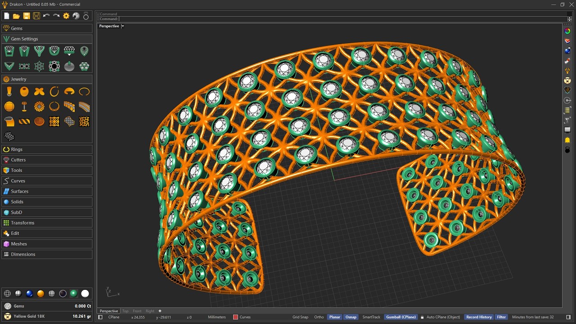Image resolution: width=576 pixels, height=324 pixels.
Task: Select the blue sphere display mode
Action: pyautogui.click(x=29, y=293)
